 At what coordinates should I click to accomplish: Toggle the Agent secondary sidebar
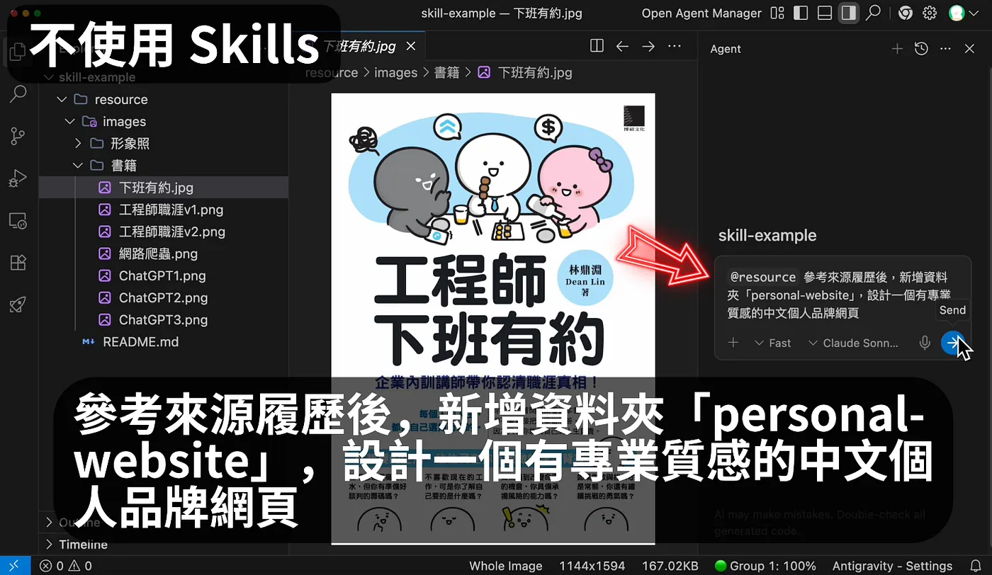[848, 13]
